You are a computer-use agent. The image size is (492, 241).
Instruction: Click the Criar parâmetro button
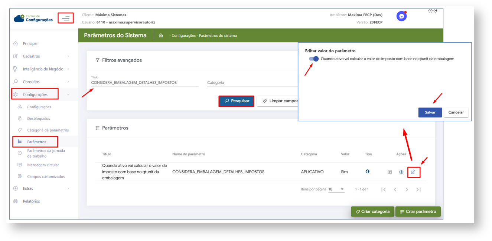418,212
